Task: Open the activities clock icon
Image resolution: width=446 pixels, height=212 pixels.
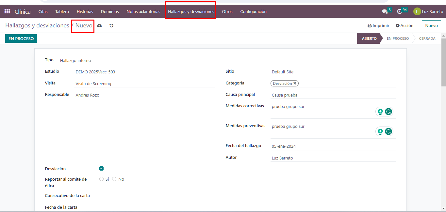Action: click(x=399, y=11)
